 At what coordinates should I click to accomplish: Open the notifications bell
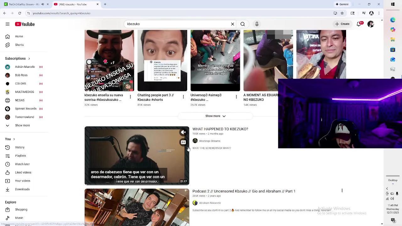pyautogui.click(x=359, y=24)
